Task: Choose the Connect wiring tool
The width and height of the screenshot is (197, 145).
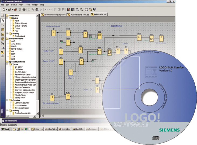Action: (x=3, y=25)
